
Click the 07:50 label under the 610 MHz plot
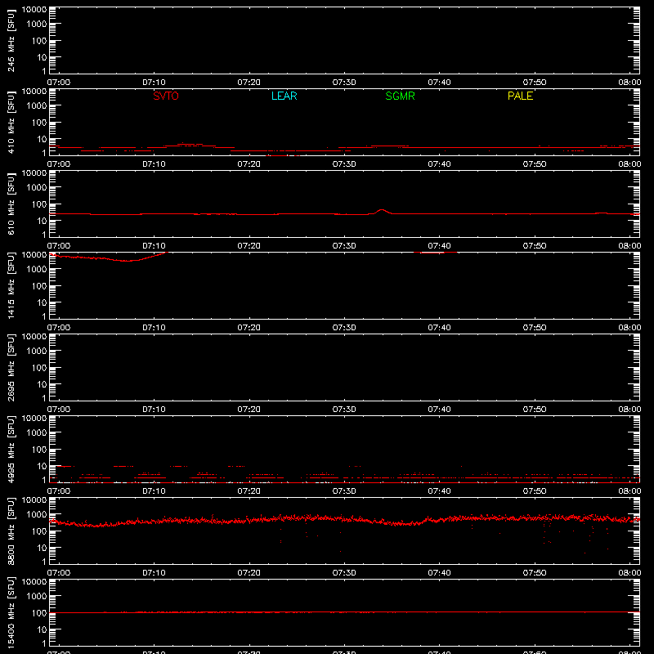[x=535, y=246]
